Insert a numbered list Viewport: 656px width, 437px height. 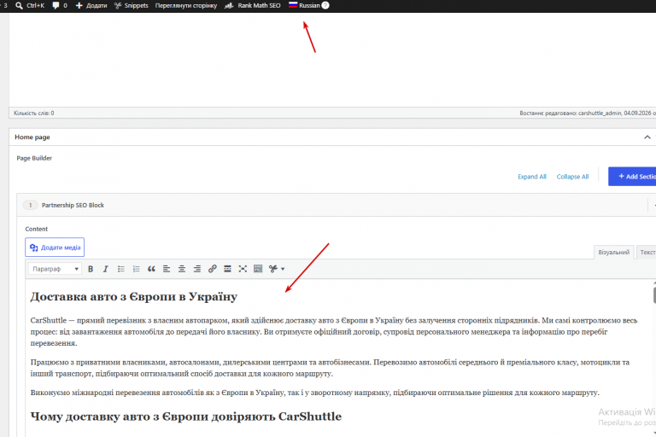[136, 269]
